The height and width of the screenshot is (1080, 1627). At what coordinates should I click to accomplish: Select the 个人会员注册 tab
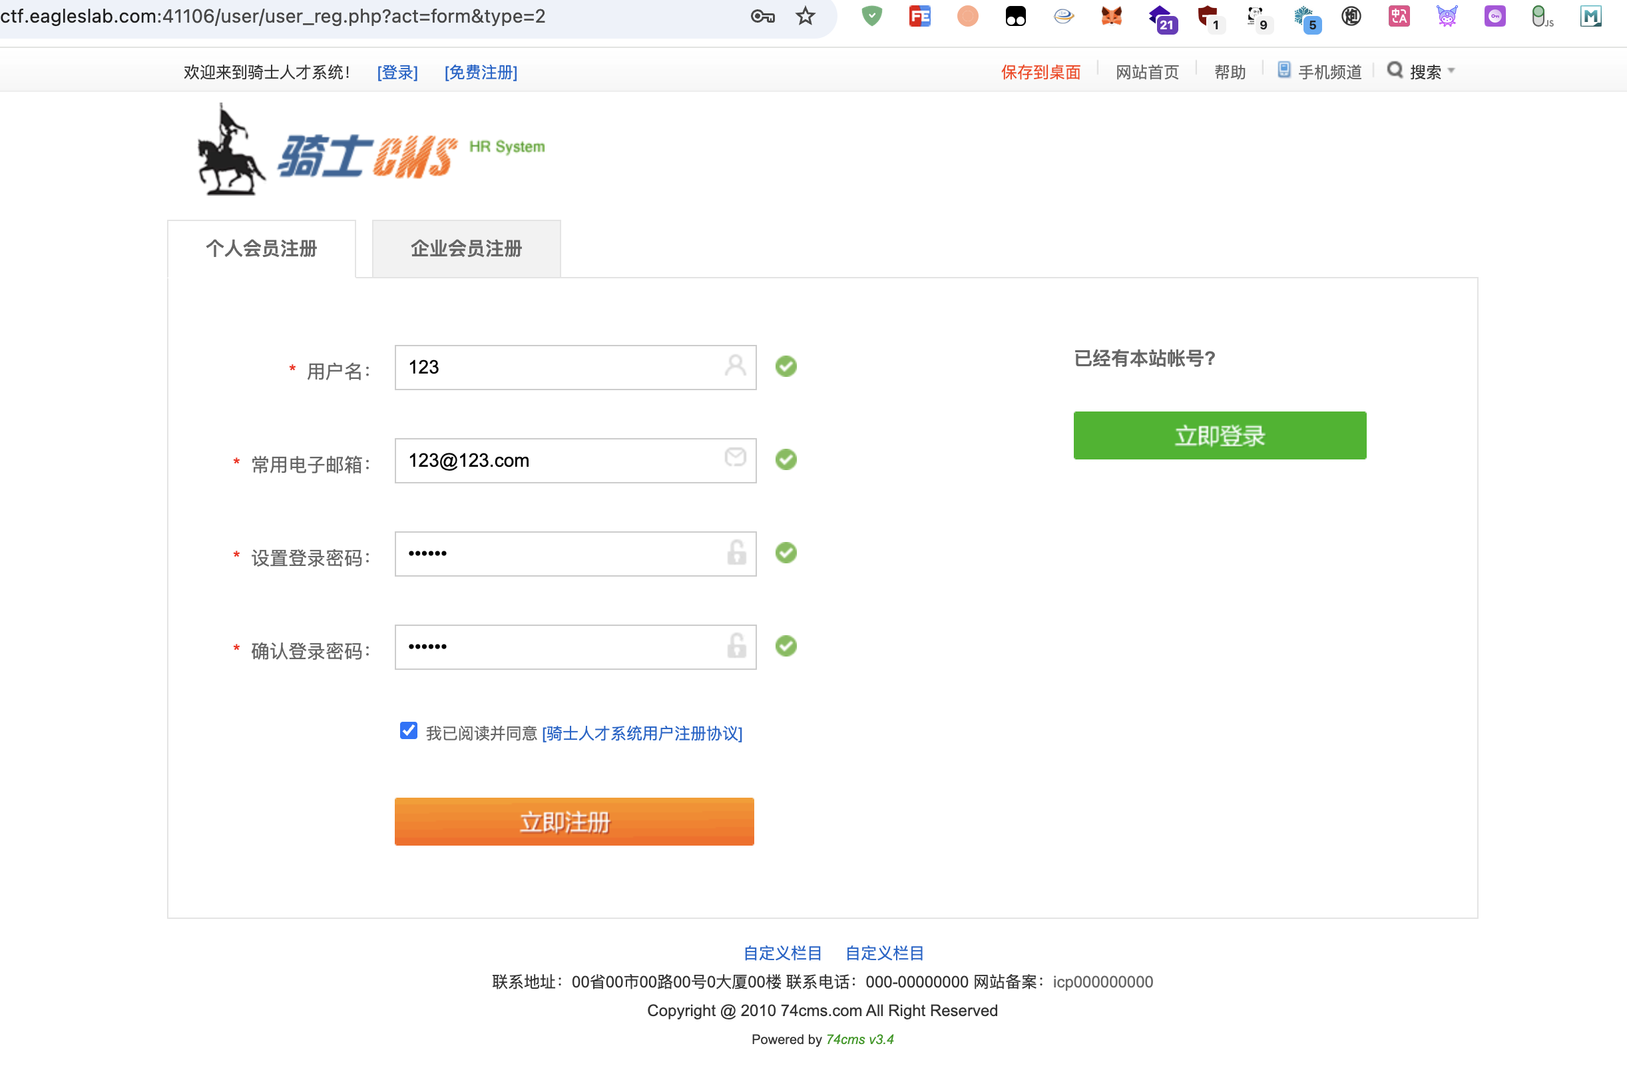click(261, 248)
